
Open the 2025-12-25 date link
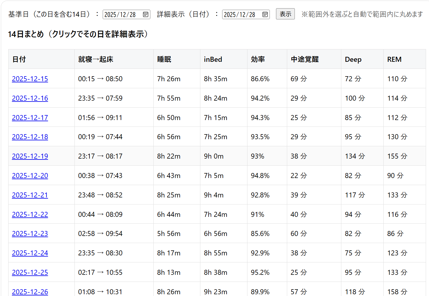(30, 272)
